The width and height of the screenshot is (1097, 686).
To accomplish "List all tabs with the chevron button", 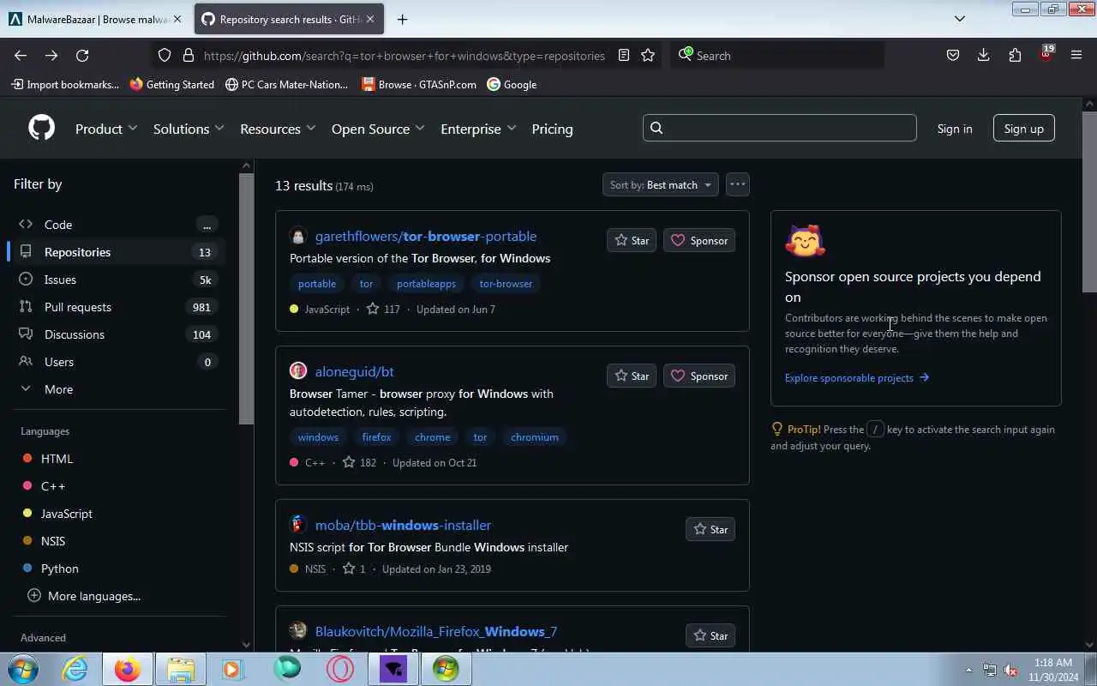I will tap(960, 19).
